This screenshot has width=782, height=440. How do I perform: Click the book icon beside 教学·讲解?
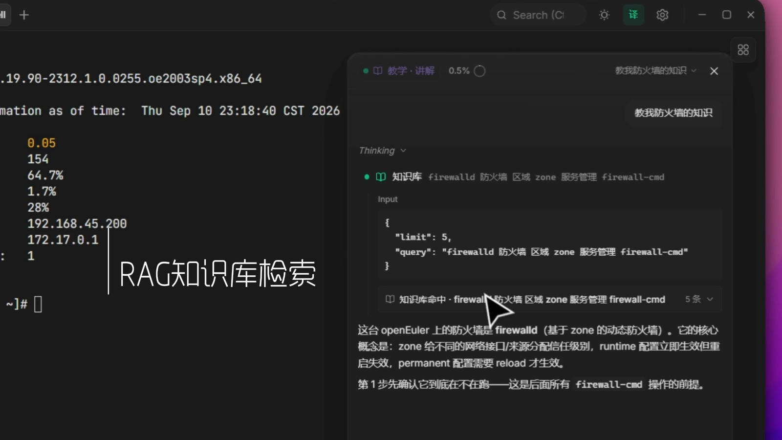tap(378, 71)
